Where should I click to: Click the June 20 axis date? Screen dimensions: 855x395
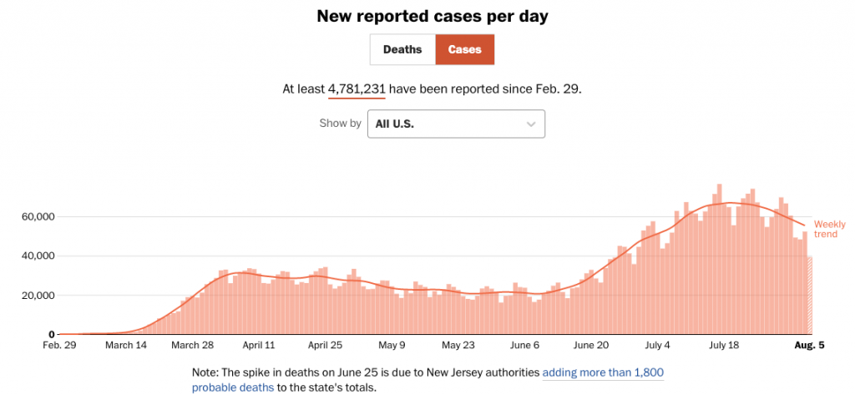tap(591, 344)
